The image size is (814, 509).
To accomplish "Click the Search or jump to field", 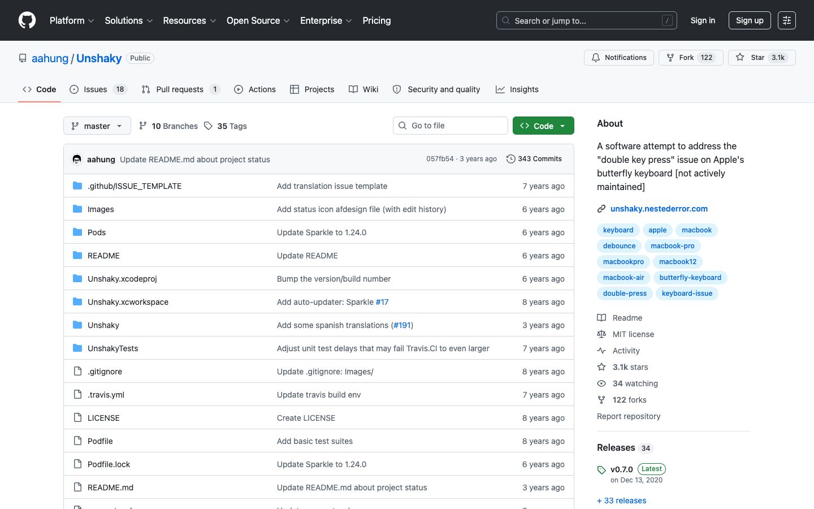I will 587,20.
